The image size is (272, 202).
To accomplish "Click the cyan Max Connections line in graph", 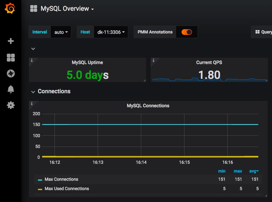I will click(x=150, y=125).
